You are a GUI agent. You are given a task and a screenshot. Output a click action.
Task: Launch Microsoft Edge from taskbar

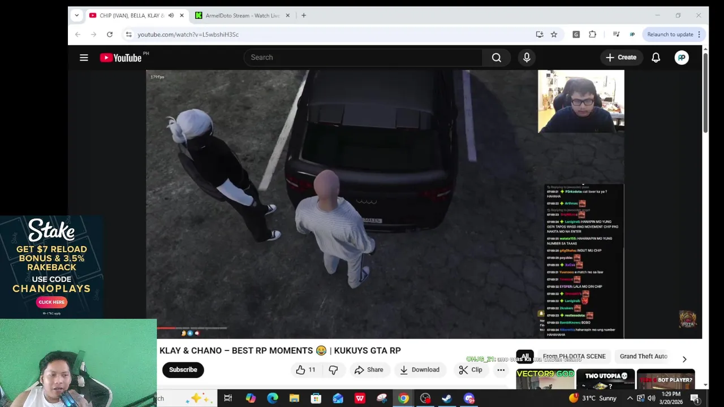(272, 399)
